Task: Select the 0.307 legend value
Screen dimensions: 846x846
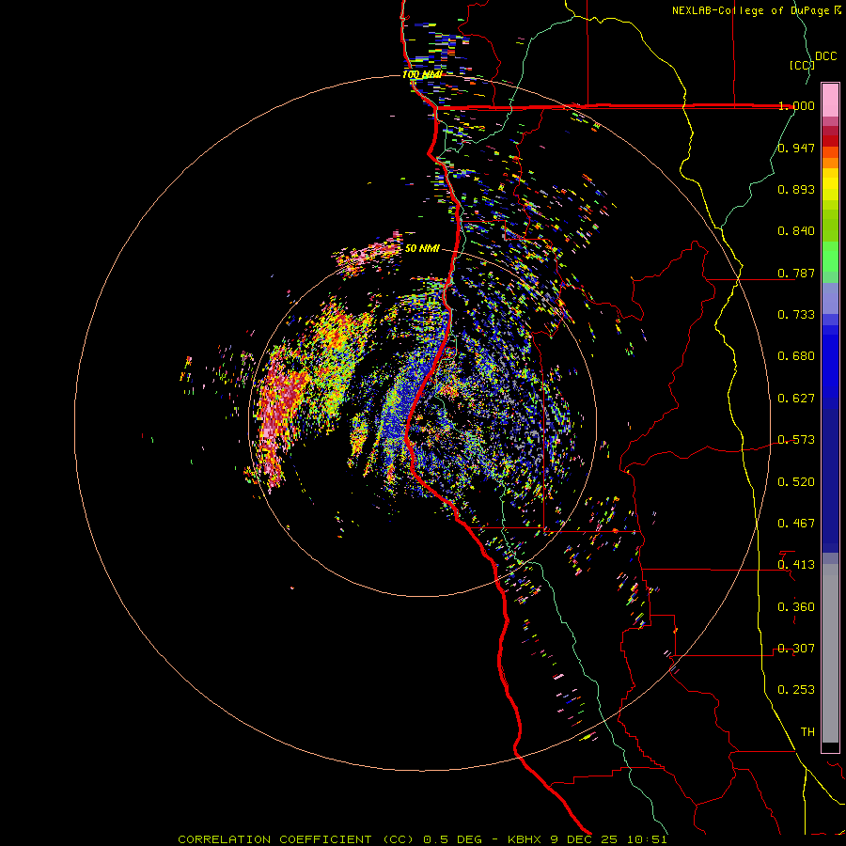Action: [796, 649]
